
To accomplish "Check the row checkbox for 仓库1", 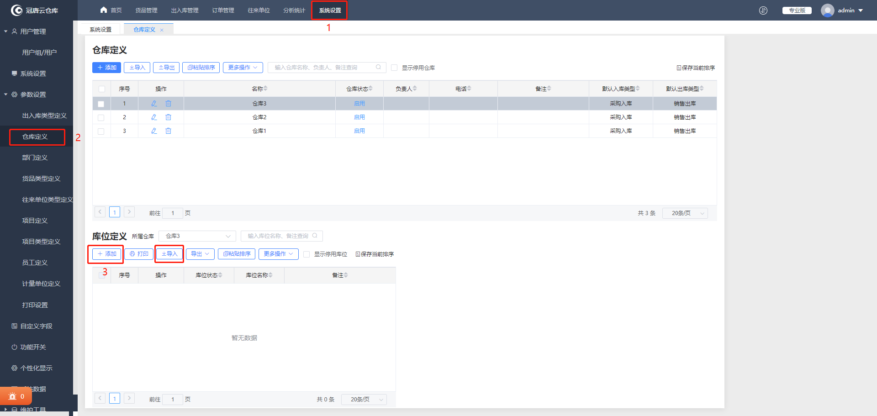I will 101,132.
